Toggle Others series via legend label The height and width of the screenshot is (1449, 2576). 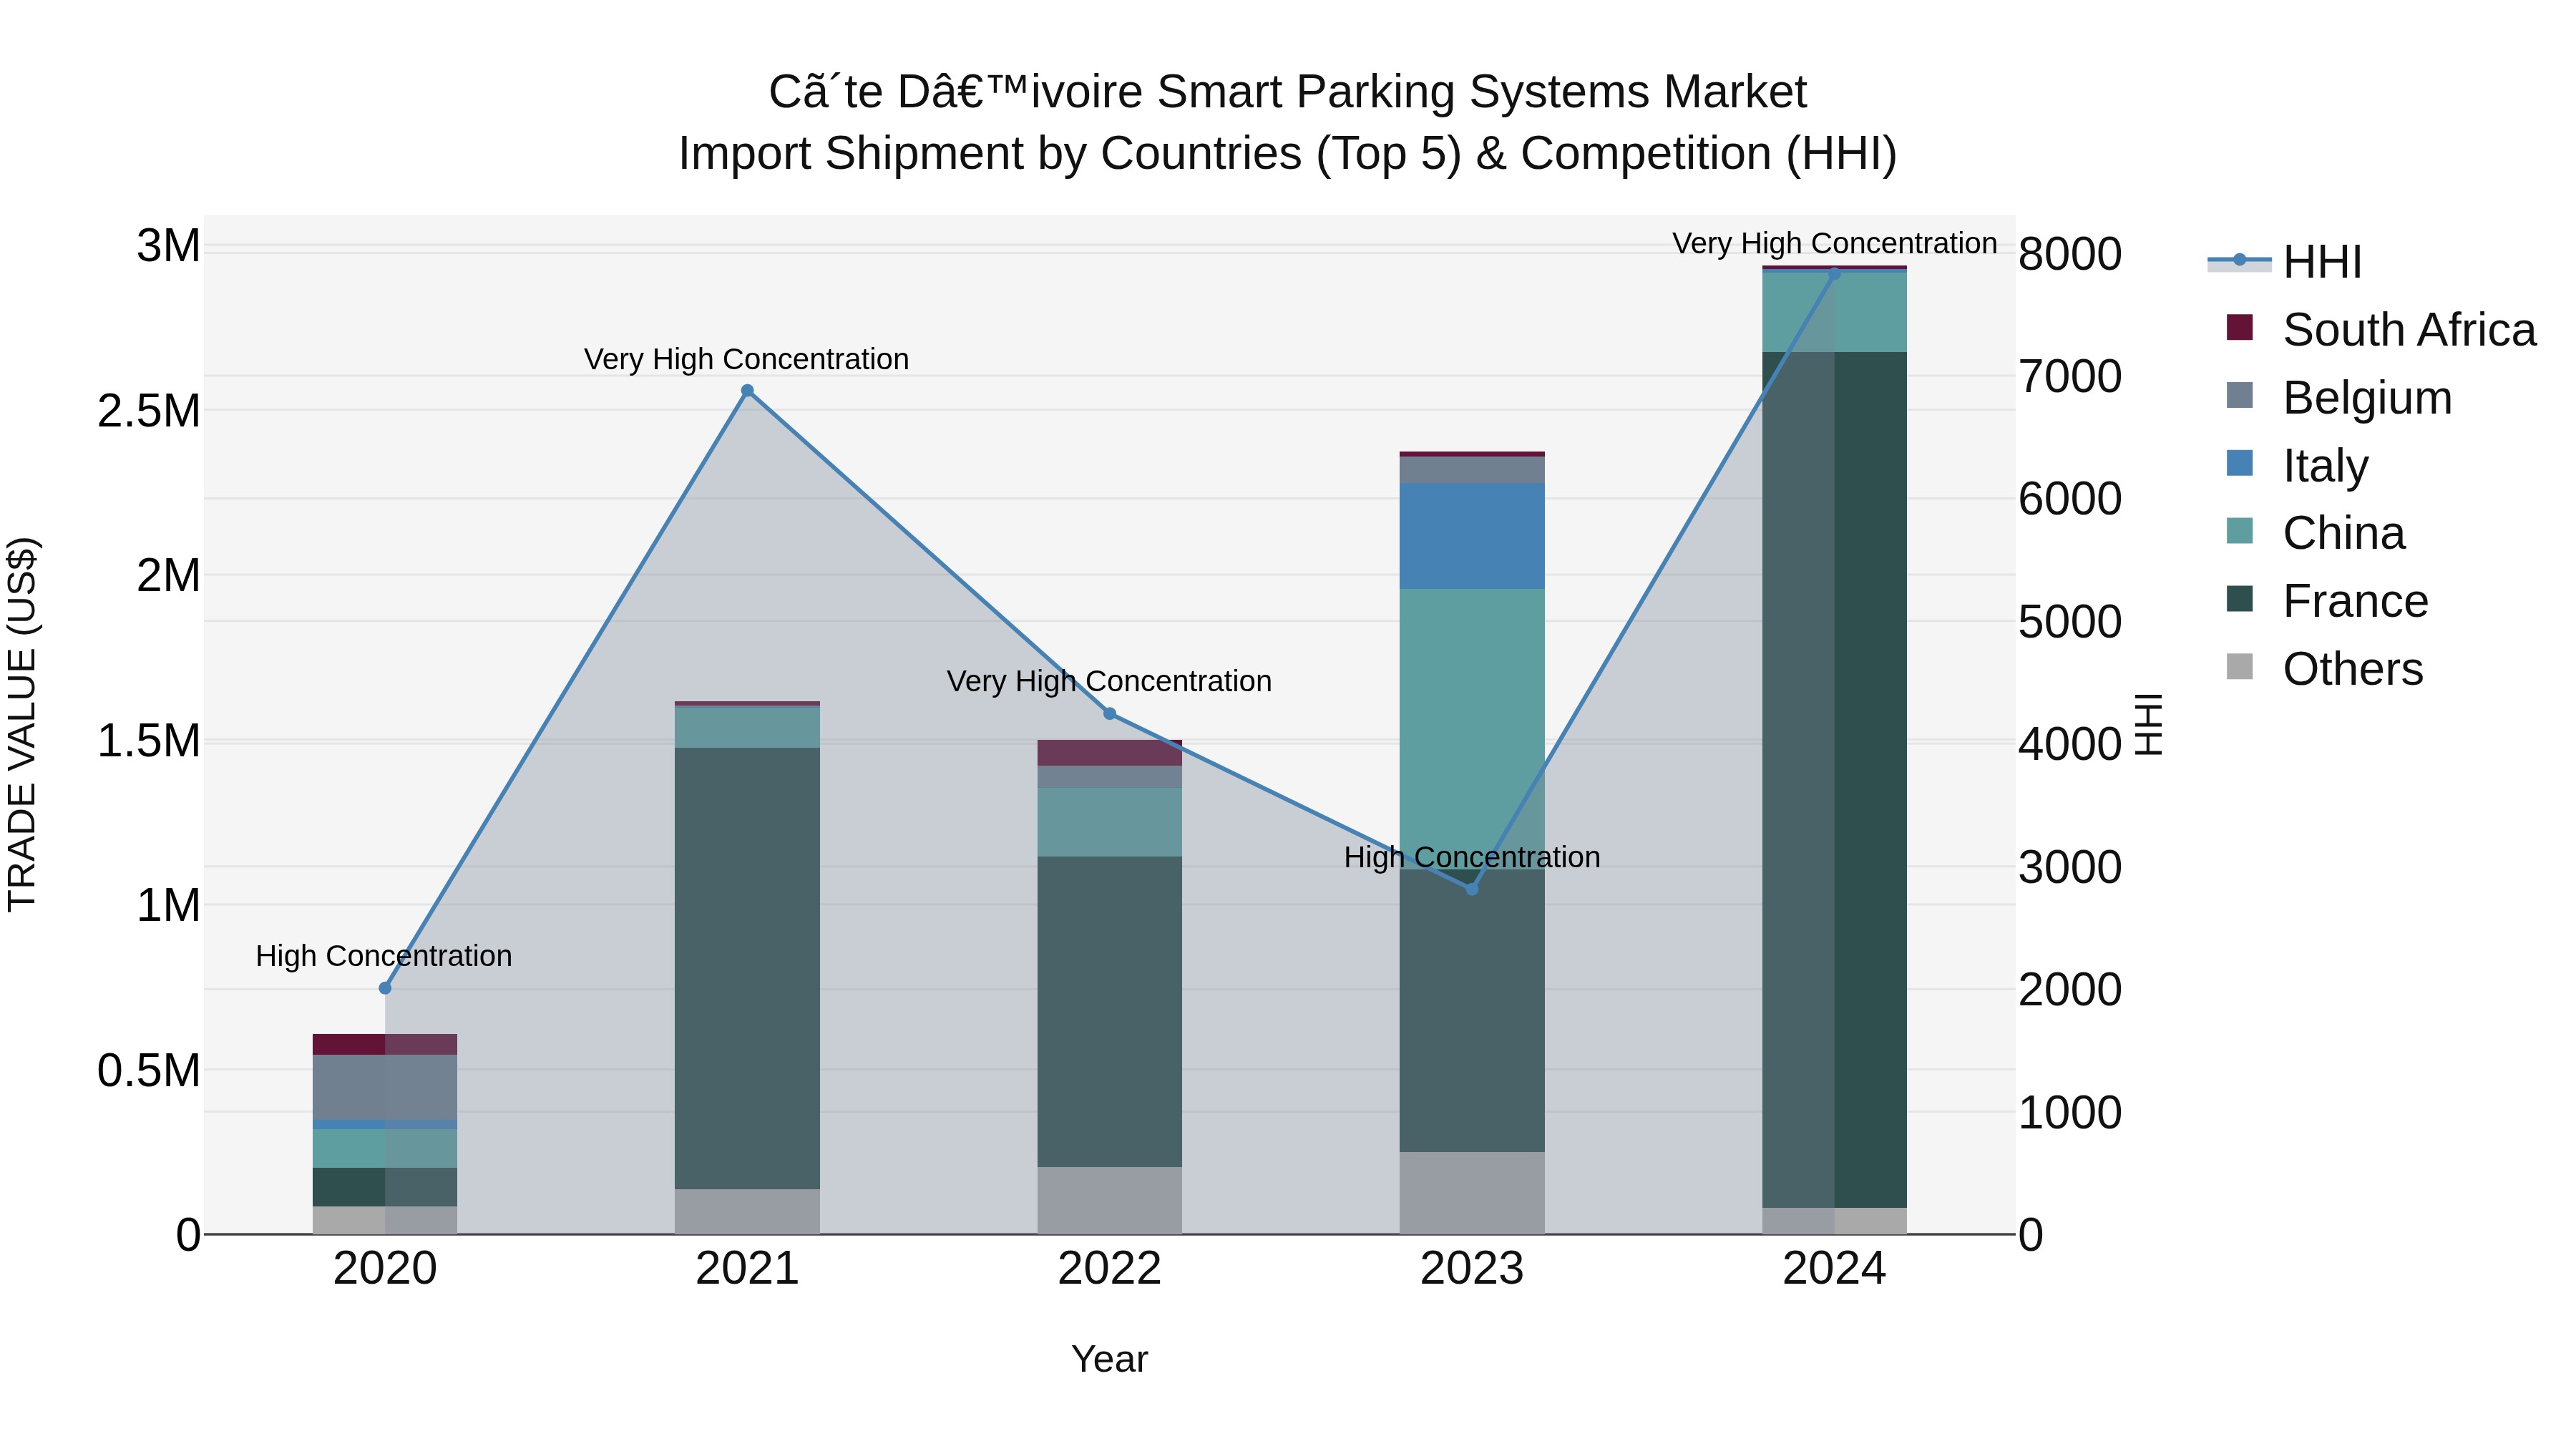point(2352,670)
